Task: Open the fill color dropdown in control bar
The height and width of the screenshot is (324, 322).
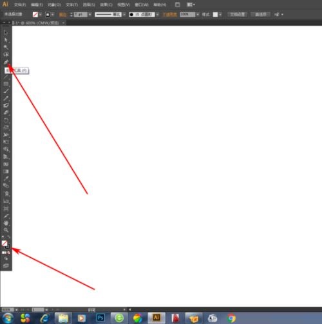Action: (41, 14)
